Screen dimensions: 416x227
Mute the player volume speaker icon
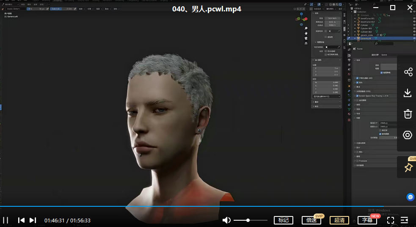pos(227,220)
